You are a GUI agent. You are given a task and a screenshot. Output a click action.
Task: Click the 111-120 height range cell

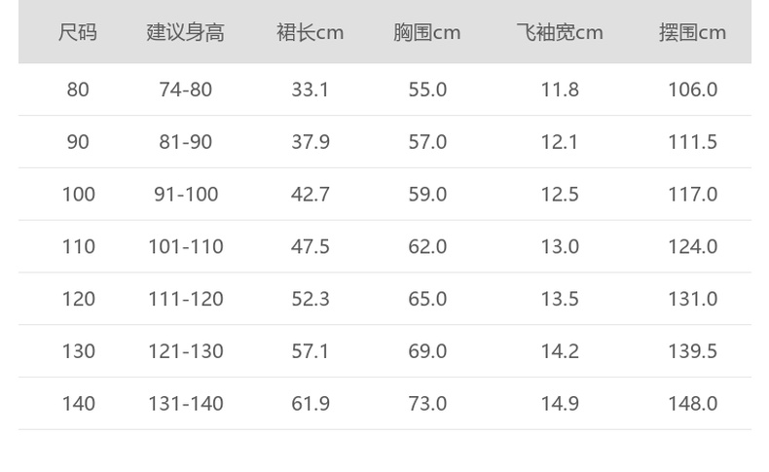[x=185, y=299]
